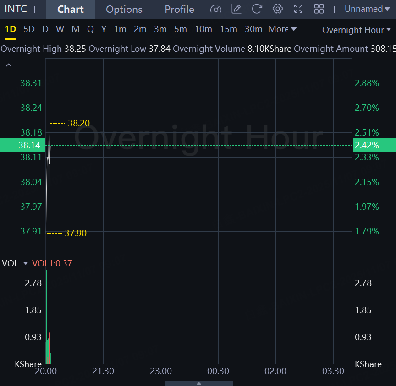Click the up arrow handle at bottom
This screenshot has height=386, width=396.
click(198, 383)
